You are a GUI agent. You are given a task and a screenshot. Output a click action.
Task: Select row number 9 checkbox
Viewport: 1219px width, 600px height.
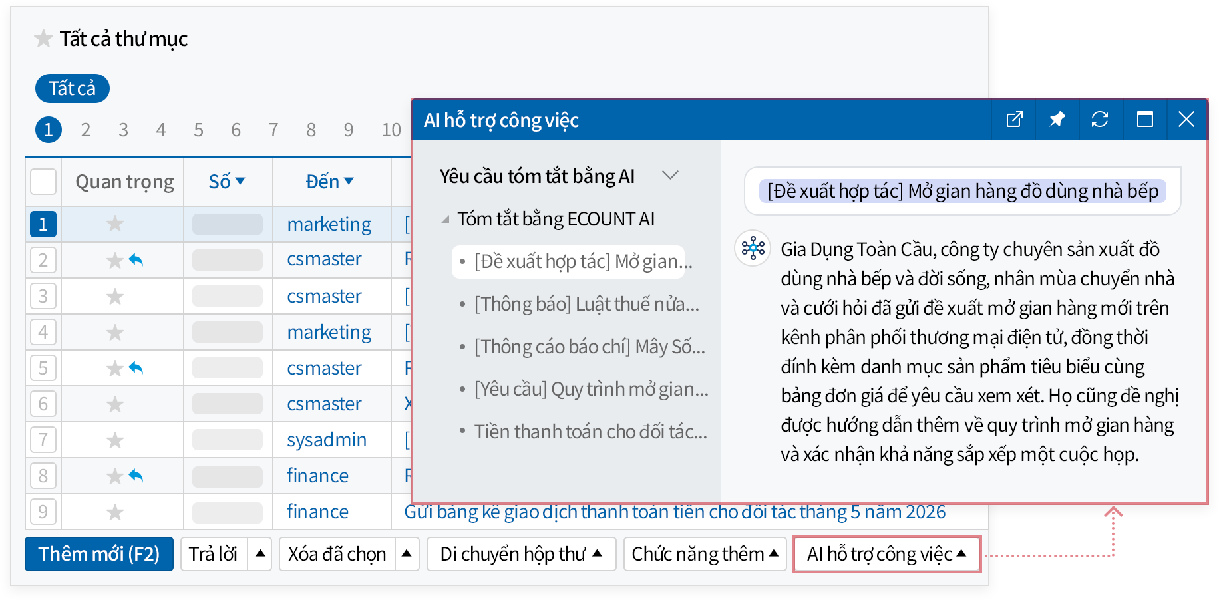(43, 512)
